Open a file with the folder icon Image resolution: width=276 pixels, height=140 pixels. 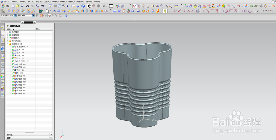[17, 6]
